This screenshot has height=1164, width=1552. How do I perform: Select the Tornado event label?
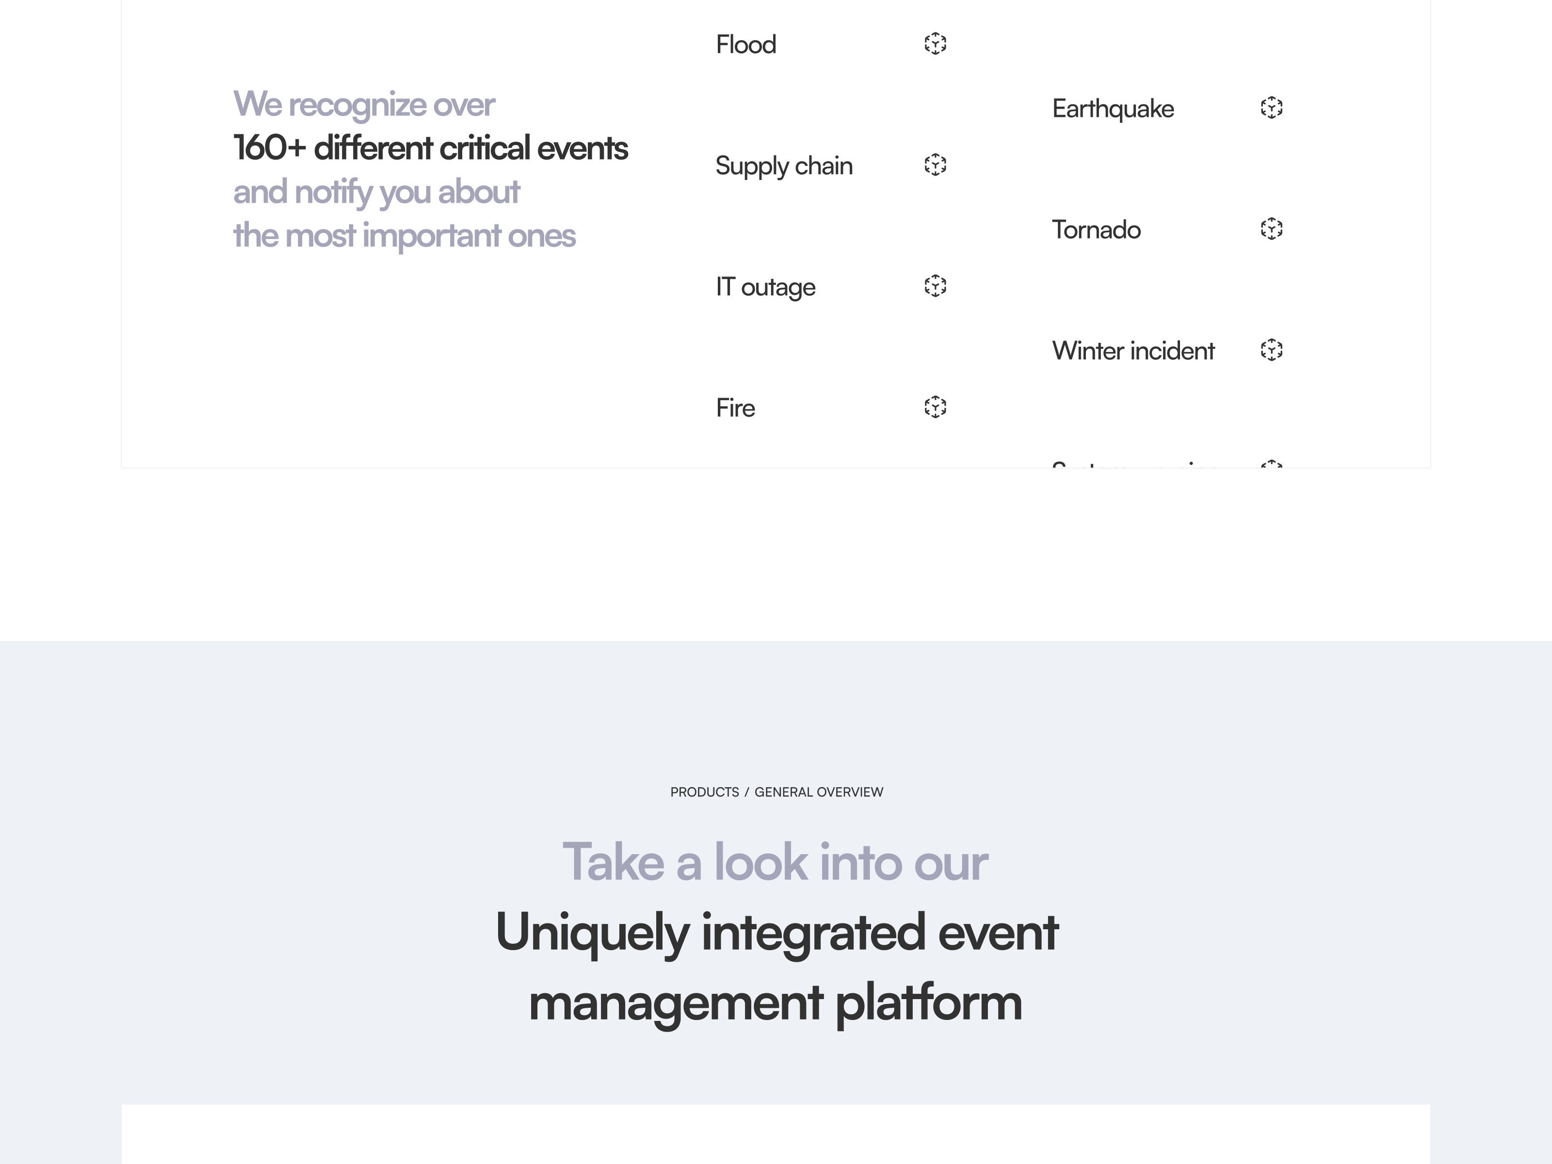click(1096, 229)
